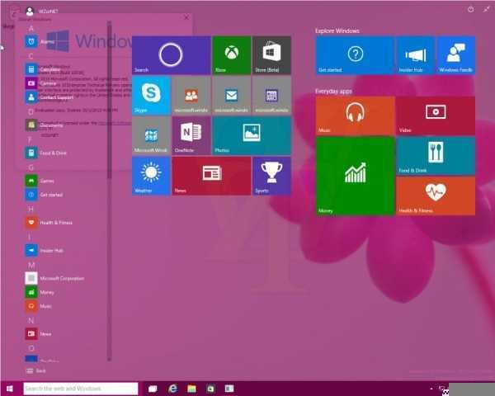
Task: Open the Search (Cortana) tile
Action: (172, 55)
